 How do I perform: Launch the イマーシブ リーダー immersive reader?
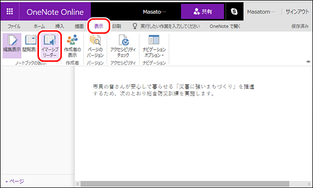click(50, 46)
